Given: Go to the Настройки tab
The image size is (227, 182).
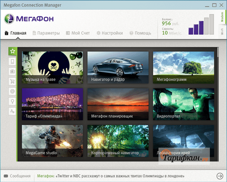Looking at the screenshot, I should tap(110, 33).
